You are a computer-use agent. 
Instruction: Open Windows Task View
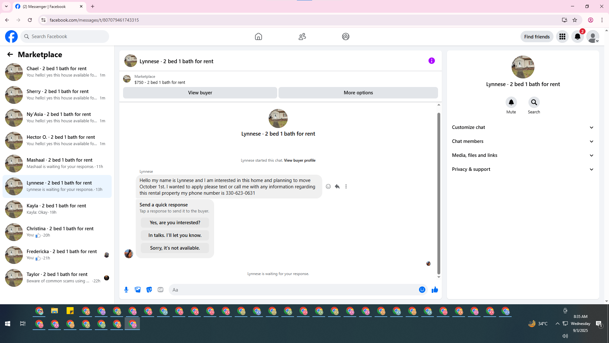23,324
